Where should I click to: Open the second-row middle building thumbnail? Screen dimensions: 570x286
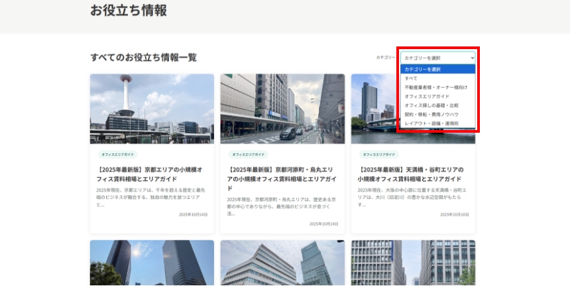[x=282, y=263]
